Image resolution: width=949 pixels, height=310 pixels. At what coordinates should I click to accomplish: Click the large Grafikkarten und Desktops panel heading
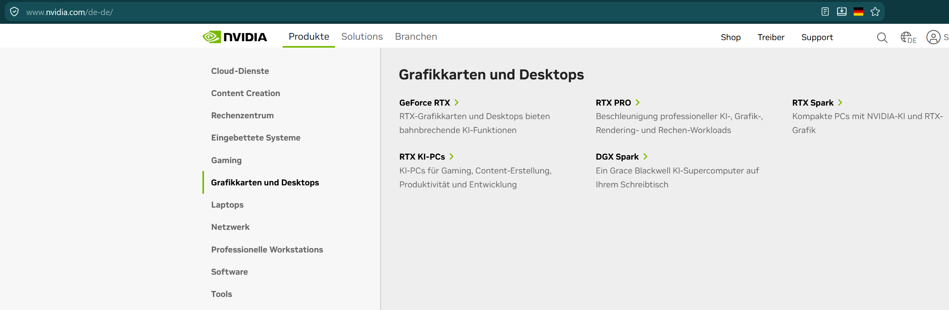point(491,75)
